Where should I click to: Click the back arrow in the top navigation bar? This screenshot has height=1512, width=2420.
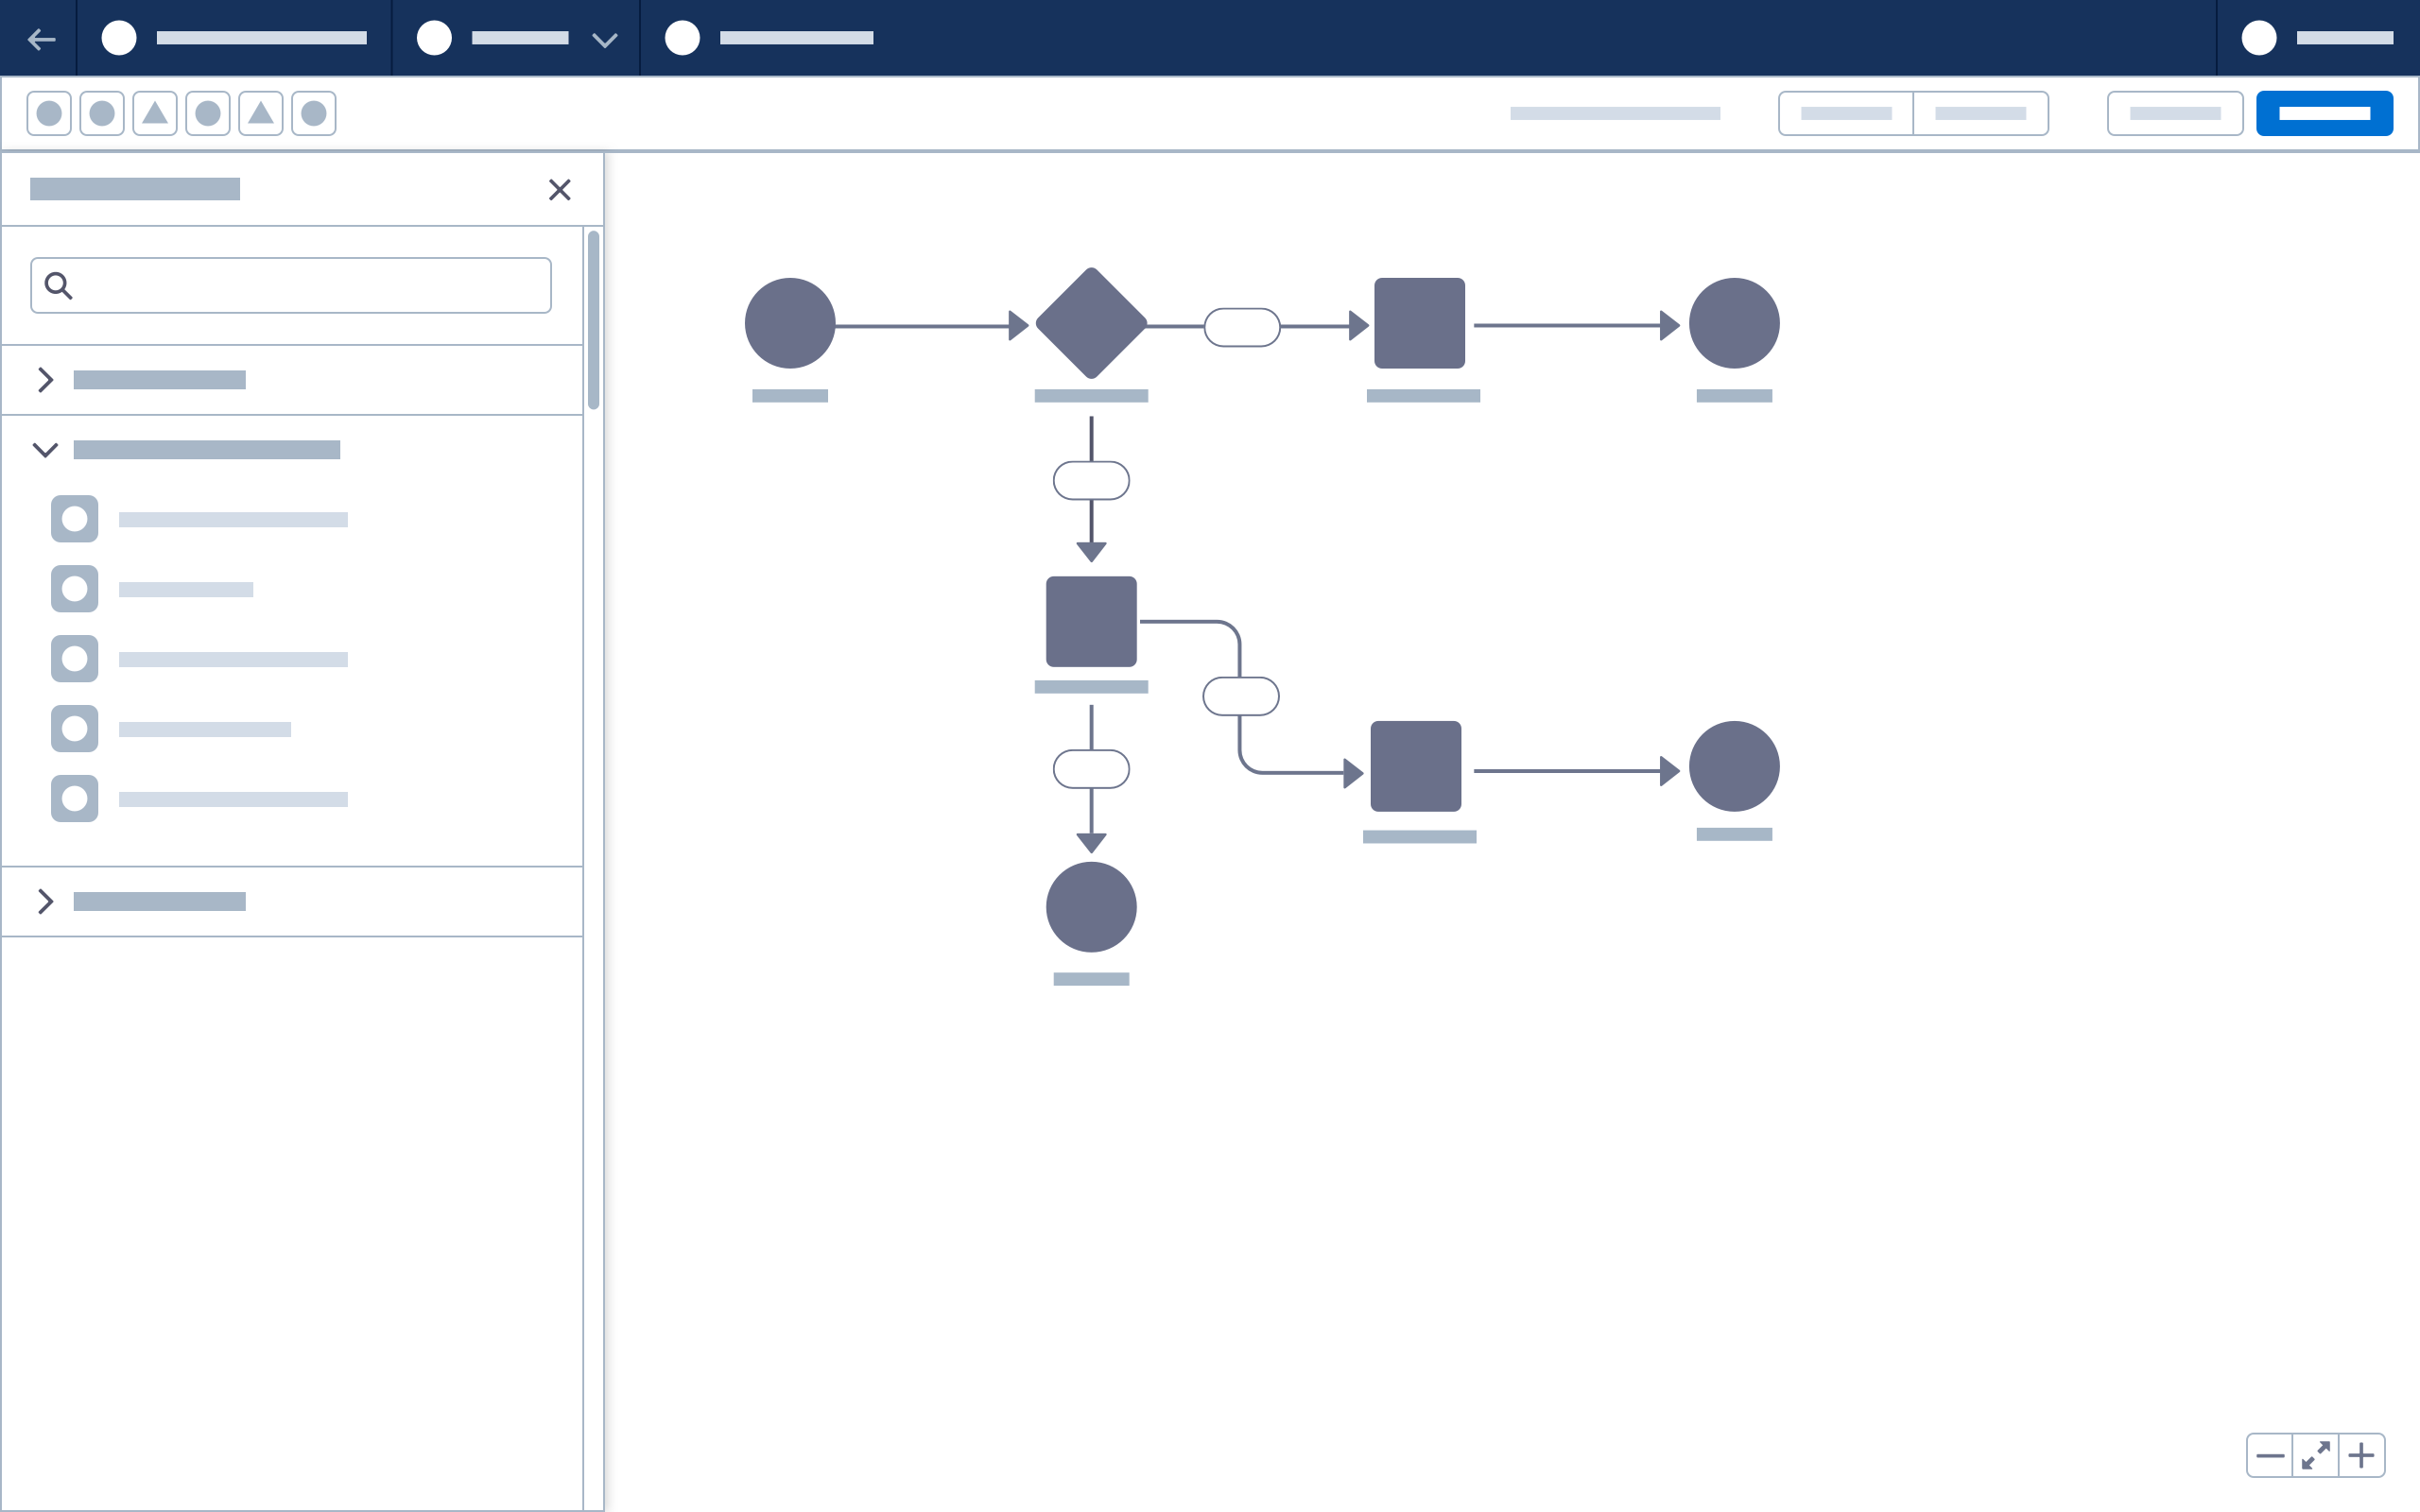(42, 39)
